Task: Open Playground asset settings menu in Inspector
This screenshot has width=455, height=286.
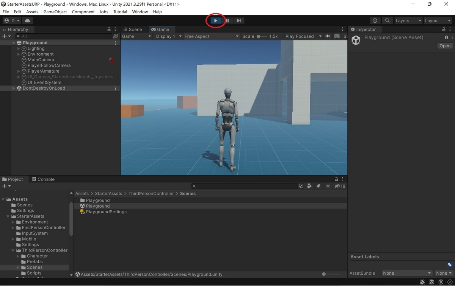Action: 451,37
